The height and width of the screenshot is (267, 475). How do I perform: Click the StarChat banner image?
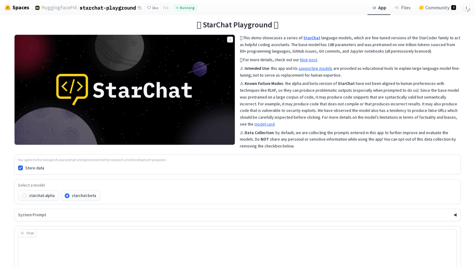[x=124, y=90]
